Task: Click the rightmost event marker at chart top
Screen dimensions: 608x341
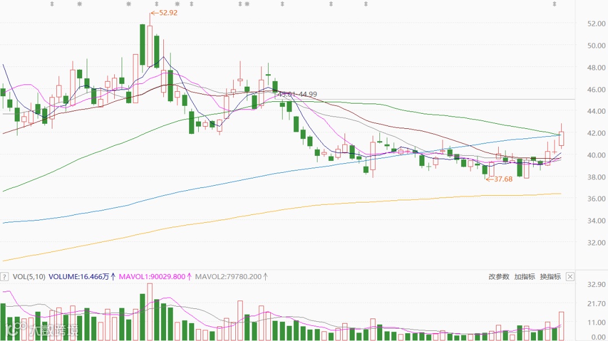Action: [554, 4]
